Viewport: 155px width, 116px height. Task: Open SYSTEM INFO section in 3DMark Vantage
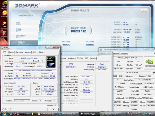tap(21, 36)
